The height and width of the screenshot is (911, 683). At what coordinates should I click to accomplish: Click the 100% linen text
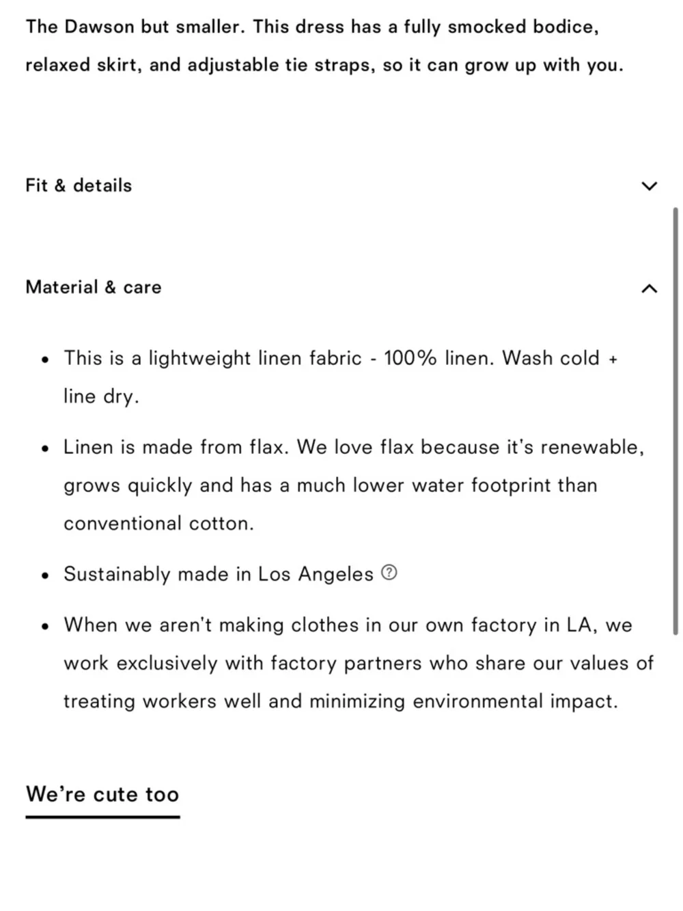coord(438,358)
